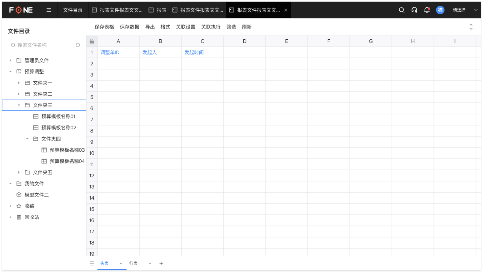
Task: Click the blue user avatar icon
Action: pyautogui.click(x=440, y=10)
